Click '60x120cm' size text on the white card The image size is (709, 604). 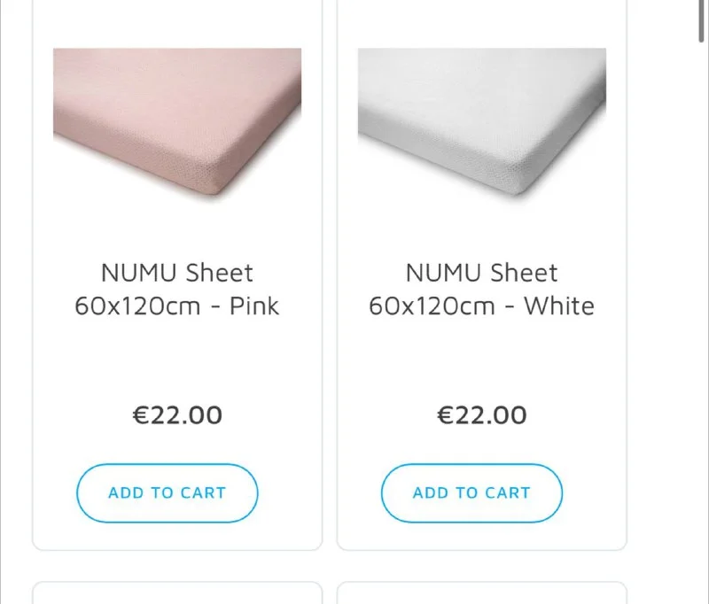[x=432, y=306]
